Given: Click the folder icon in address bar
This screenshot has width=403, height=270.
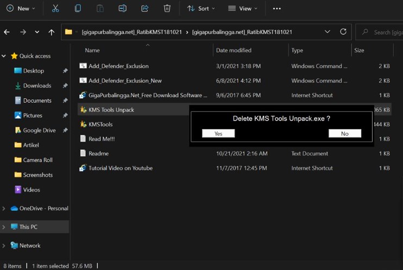Looking at the screenshot, I should point(68,32).
